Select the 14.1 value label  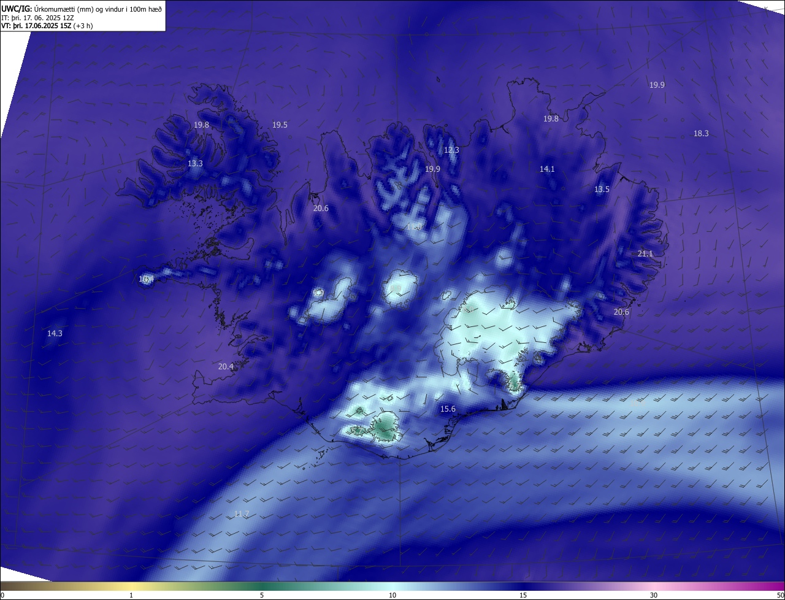(x=547, y=169)
